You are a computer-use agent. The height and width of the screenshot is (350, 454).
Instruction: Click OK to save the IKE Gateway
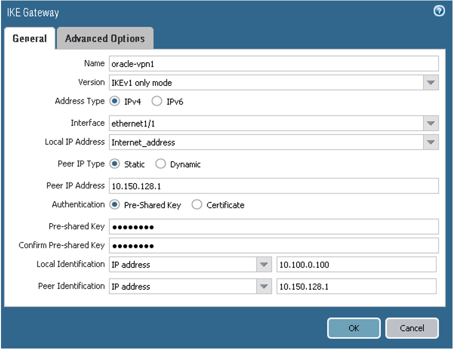coord(353,328)
